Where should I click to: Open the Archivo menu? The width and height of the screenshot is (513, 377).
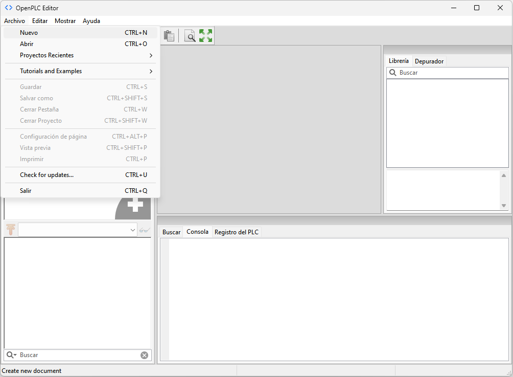click(x=14, y=21)
